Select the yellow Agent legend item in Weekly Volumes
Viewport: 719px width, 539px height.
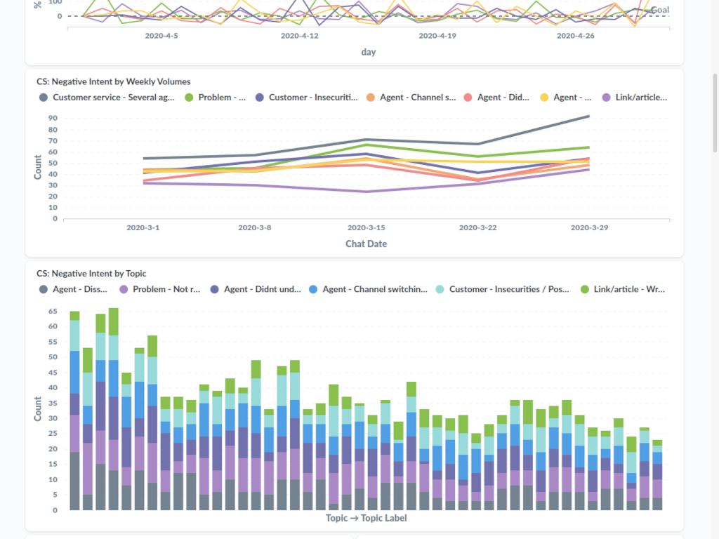[x=572, y=98]
